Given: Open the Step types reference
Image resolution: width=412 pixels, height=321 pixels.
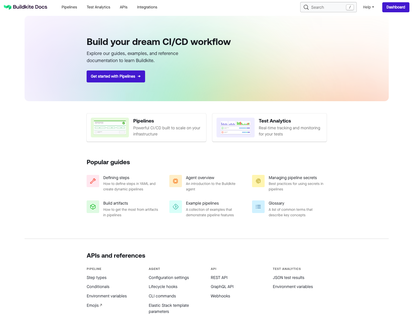Looking at the screenshot, I should [97, 278].
